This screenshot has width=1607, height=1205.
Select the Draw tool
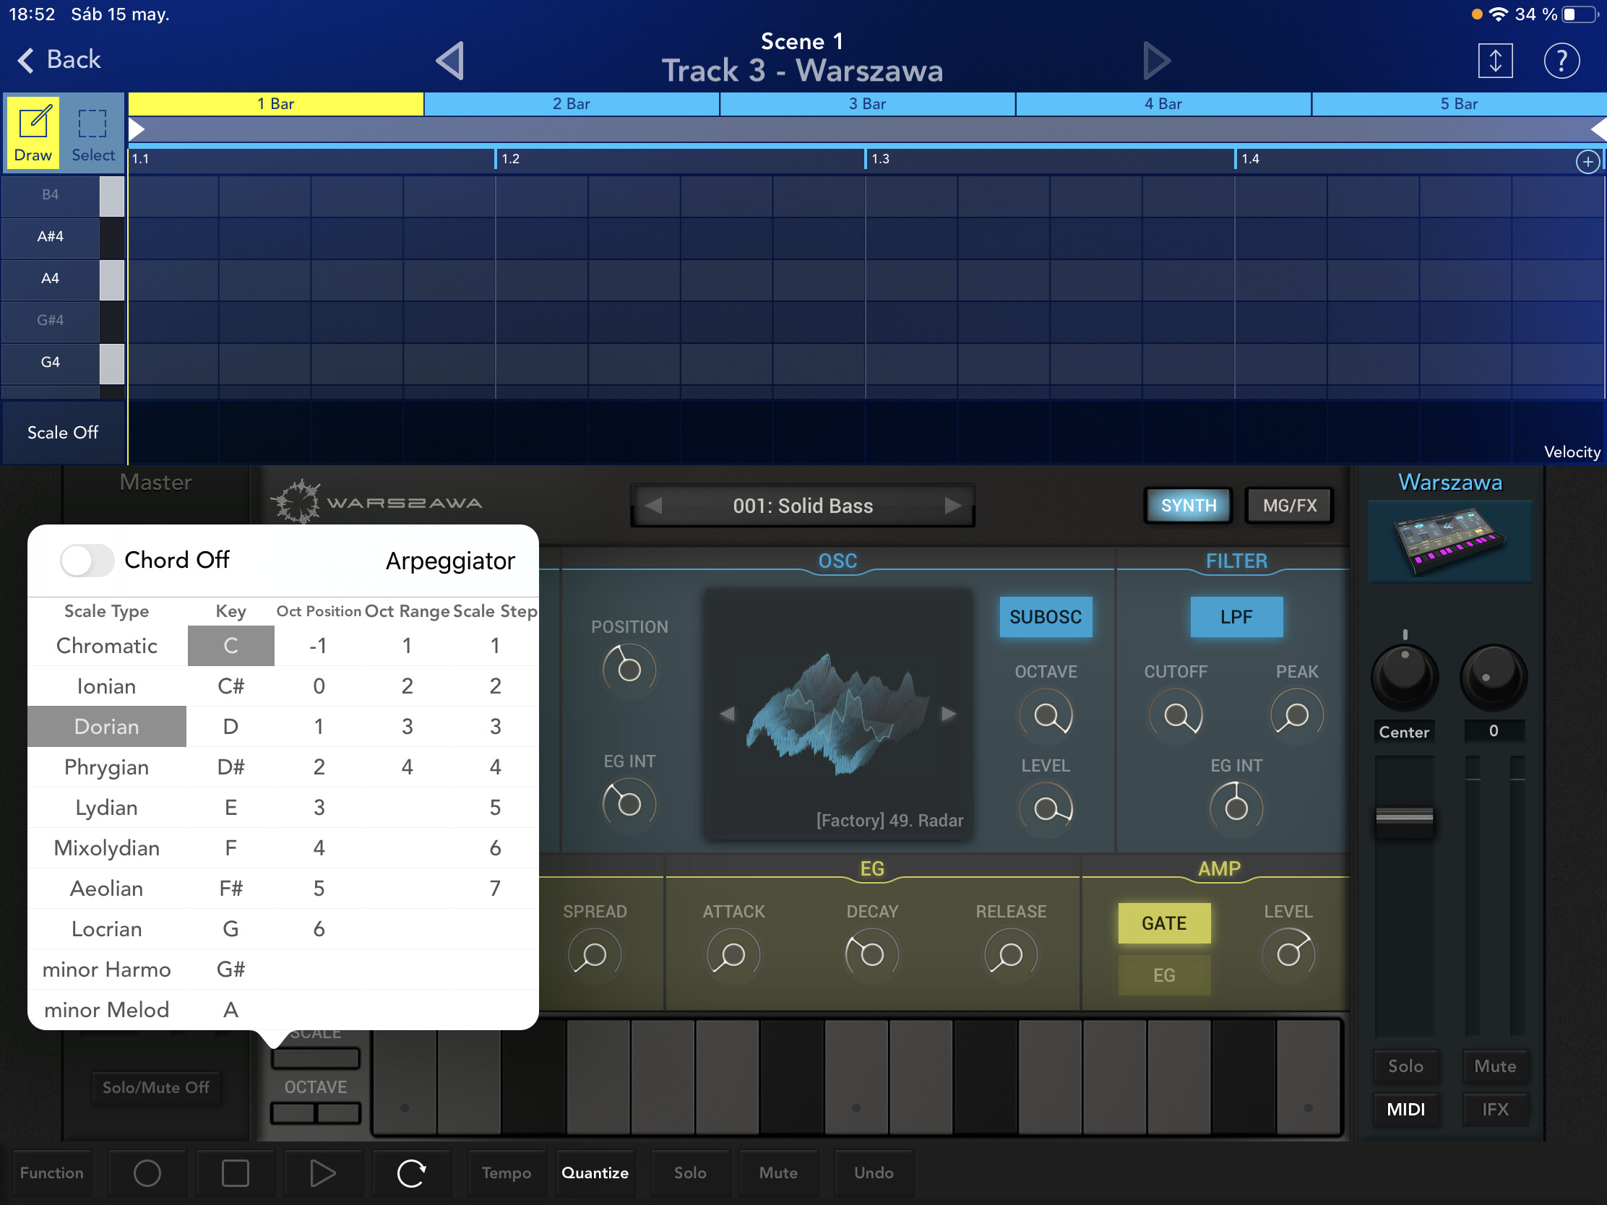pyautogui.click(x=33, y=132)
